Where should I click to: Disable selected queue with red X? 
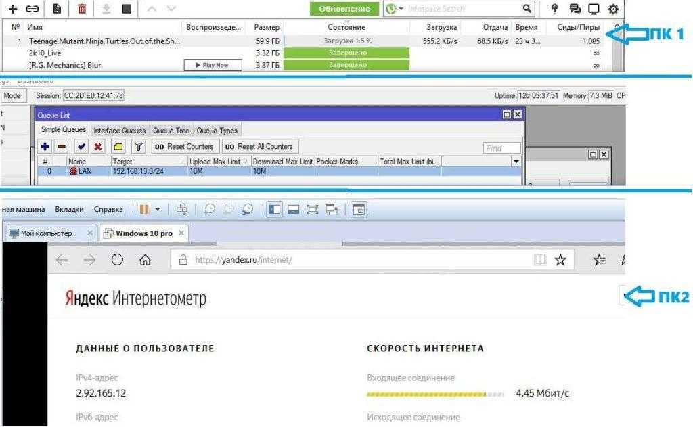coord(98,146)
